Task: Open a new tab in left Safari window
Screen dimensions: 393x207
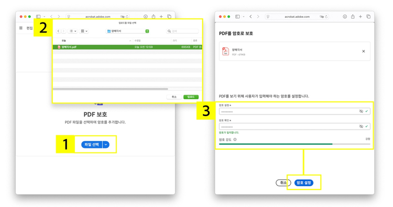Action: 161,17
